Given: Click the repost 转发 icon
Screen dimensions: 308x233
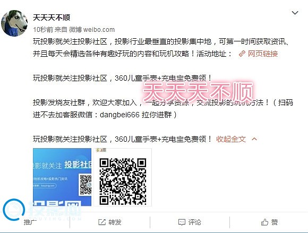Looking at the screenshot, I should coord(102,222).
